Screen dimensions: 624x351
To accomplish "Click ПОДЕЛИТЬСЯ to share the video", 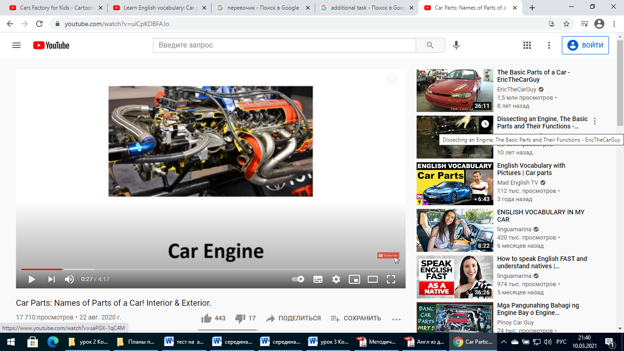I will coord(293,318).
